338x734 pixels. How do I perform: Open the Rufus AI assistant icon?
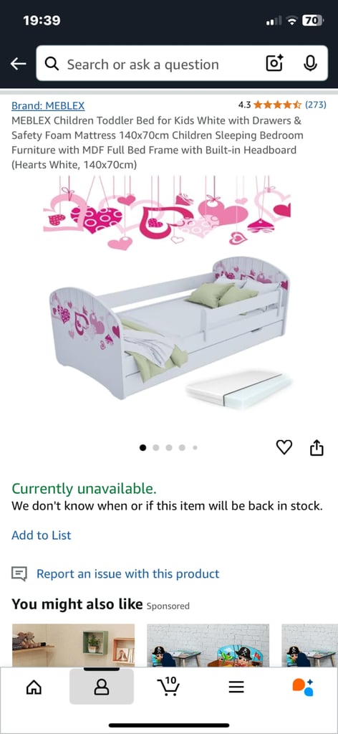[x=303, y=687]
